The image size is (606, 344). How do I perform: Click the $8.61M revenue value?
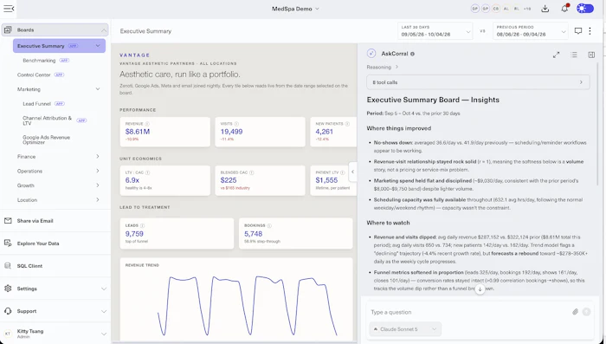pyautogui.click(x=138, y=132)
